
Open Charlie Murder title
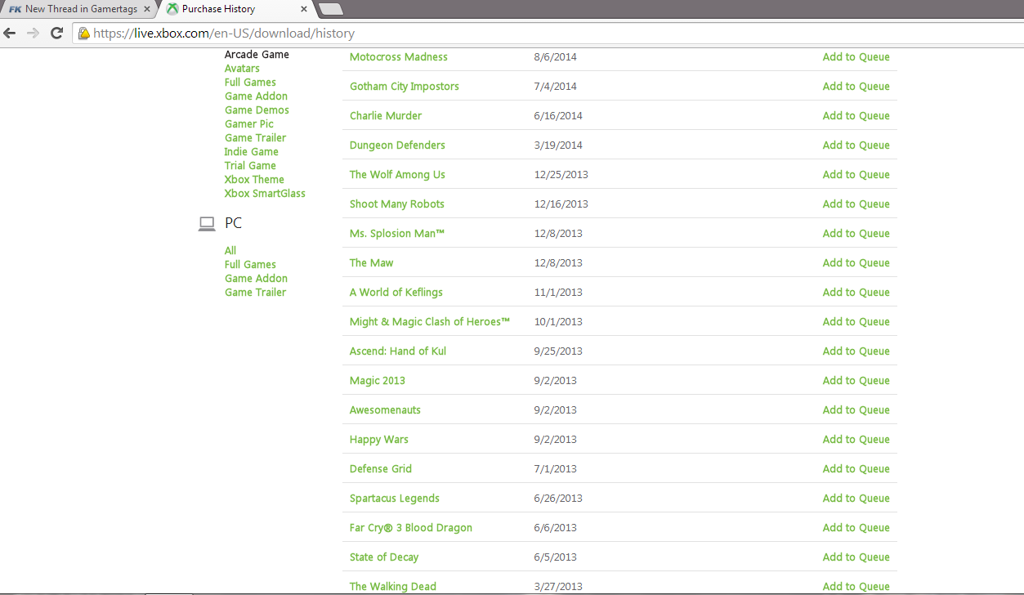tap(386, 116)
